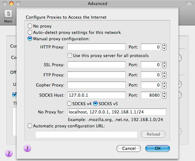Select Auto-detect proxy settings for this network
The width and height of the screenshot is (195, 161).
click(30, 32)
